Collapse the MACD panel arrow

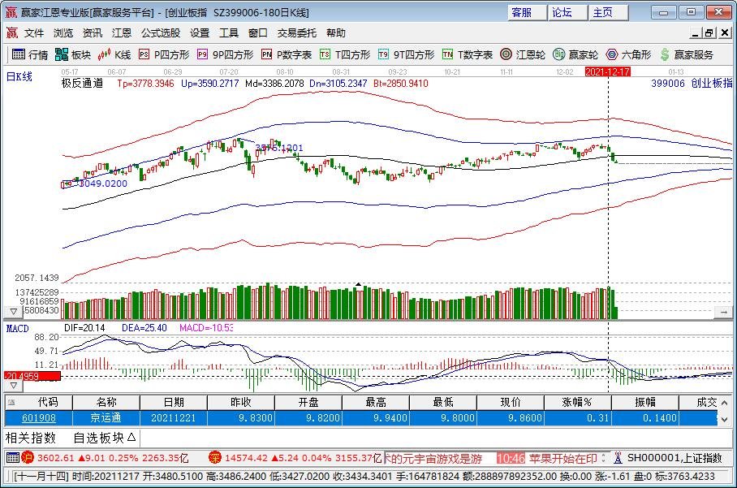[x=14, y=386]
